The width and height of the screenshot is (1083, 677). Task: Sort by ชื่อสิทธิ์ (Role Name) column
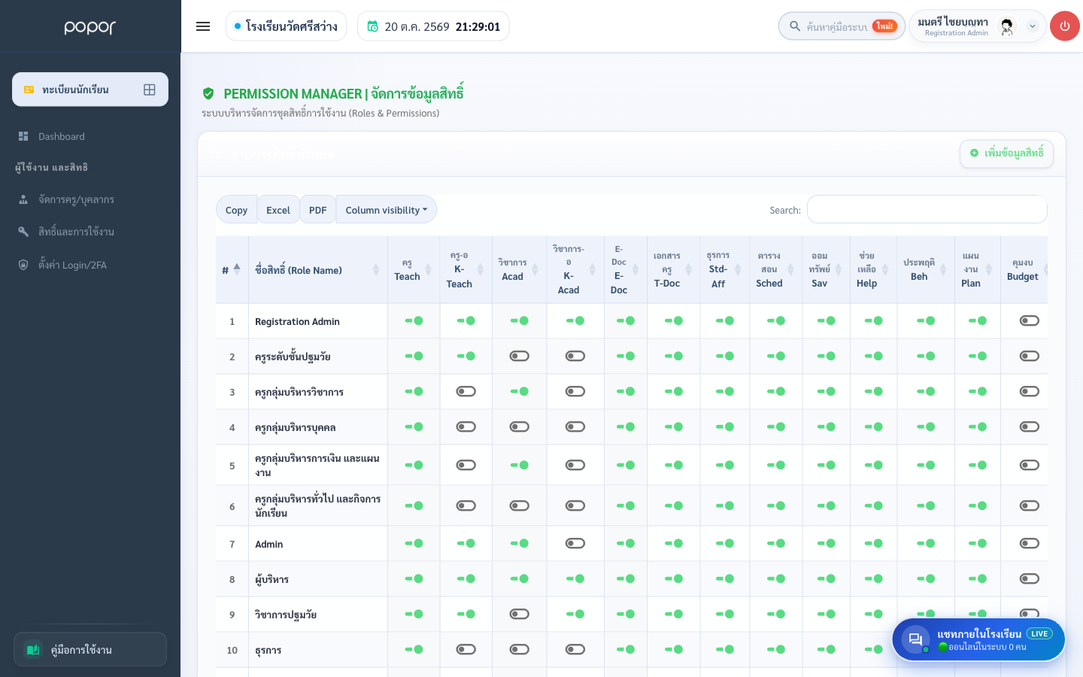318,270
